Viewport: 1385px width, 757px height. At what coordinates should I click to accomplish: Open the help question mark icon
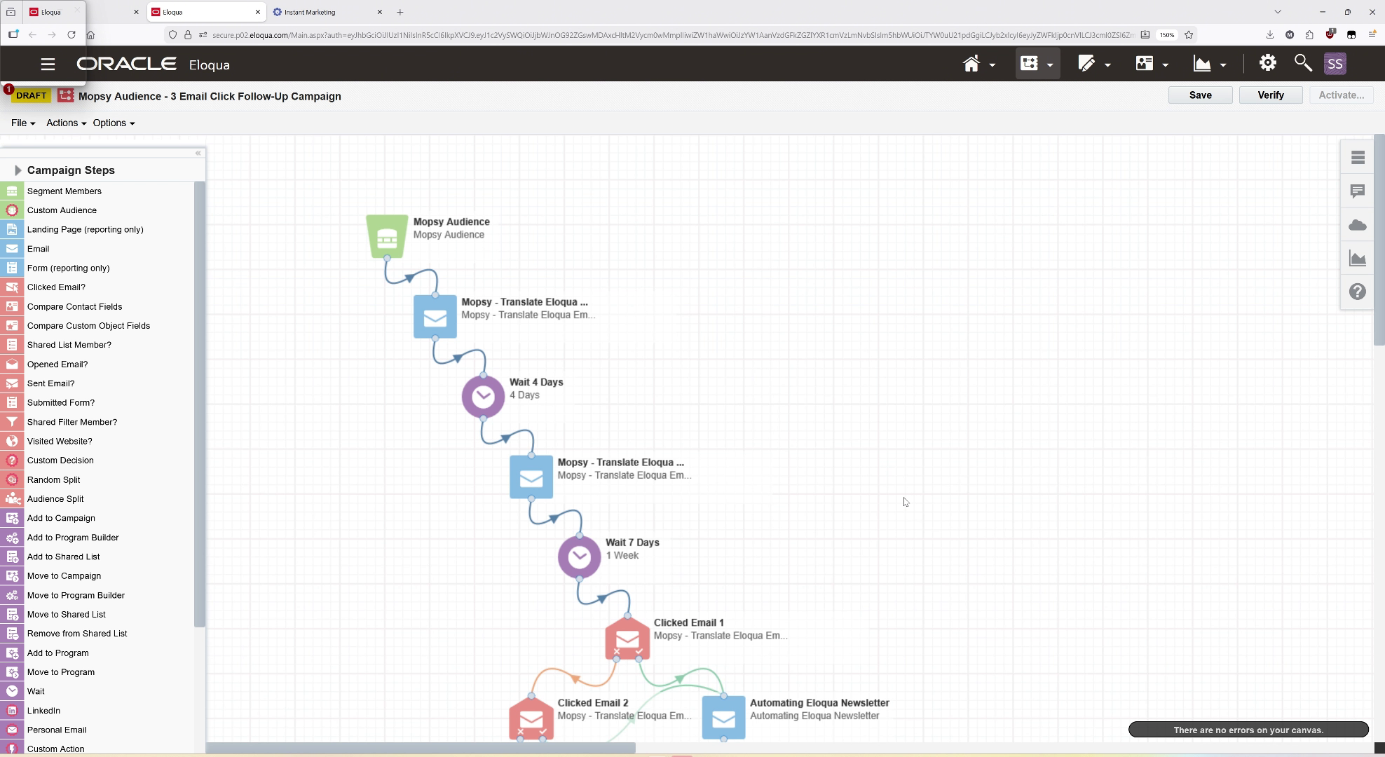point(1358,292)
